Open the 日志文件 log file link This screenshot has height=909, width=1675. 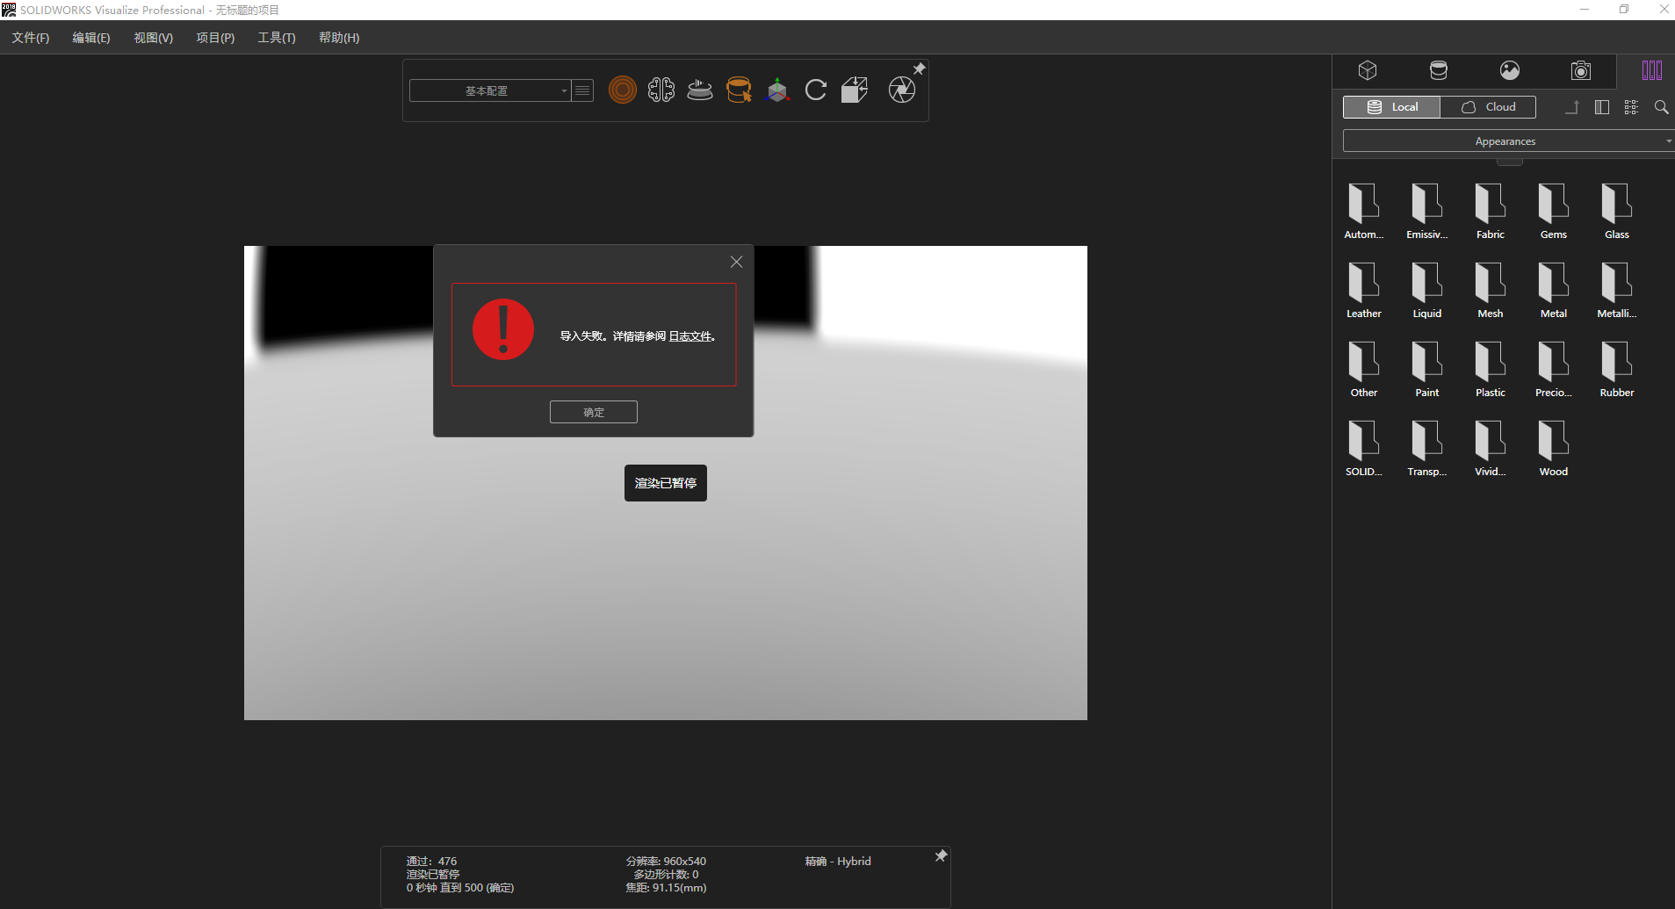pos(690,336)
